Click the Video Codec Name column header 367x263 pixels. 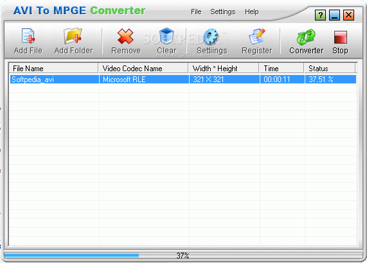coord(143,69)
